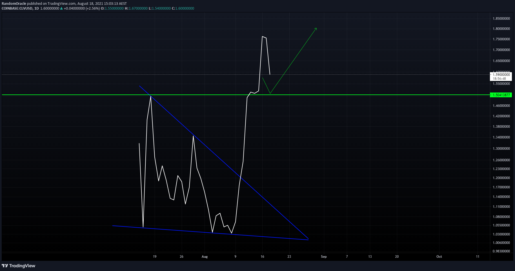Click the 1.23000000 price axis label
This screenshot has width=515, height=271.
click(x=501, y=169)
